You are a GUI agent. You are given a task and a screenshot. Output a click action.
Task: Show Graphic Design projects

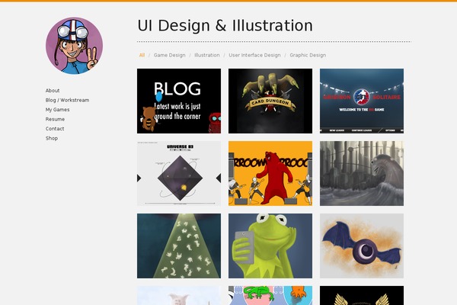[308, 55]
